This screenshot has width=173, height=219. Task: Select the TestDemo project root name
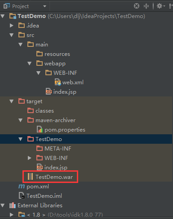[32, 16]
